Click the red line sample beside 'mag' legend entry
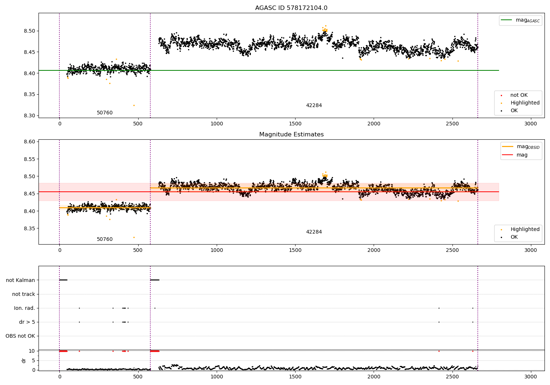Screen dimensions: 550x385 pos(507,155)
